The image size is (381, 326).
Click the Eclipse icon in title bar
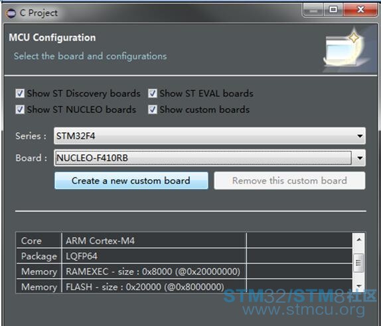click(11, 13)
